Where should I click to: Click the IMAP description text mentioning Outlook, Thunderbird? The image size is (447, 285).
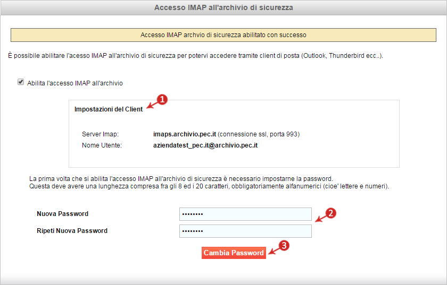coord(196,56)
